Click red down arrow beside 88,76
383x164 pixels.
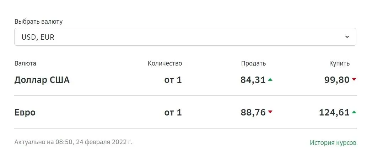[270, 112]
